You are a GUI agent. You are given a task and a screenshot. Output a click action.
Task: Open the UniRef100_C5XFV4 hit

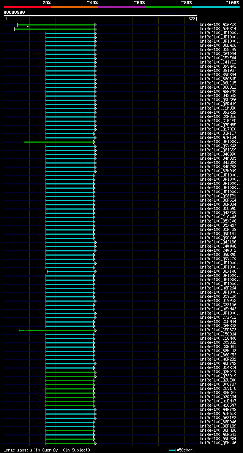pos(218,58)
